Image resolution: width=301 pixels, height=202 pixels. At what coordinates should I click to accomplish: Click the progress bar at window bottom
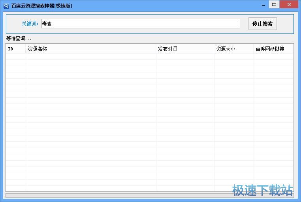150,195
